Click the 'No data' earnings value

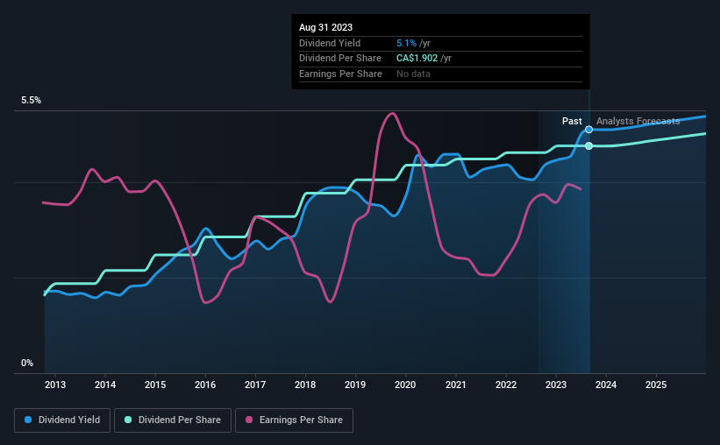[413, 74]
